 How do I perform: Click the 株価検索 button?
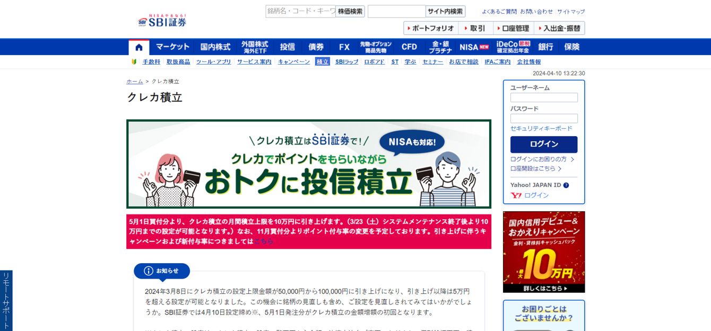350,11
